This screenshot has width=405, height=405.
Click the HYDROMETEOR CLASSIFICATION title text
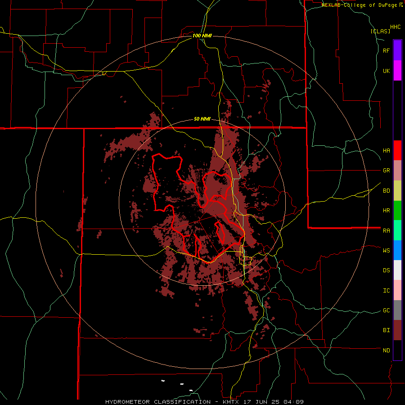coord(158,402)
